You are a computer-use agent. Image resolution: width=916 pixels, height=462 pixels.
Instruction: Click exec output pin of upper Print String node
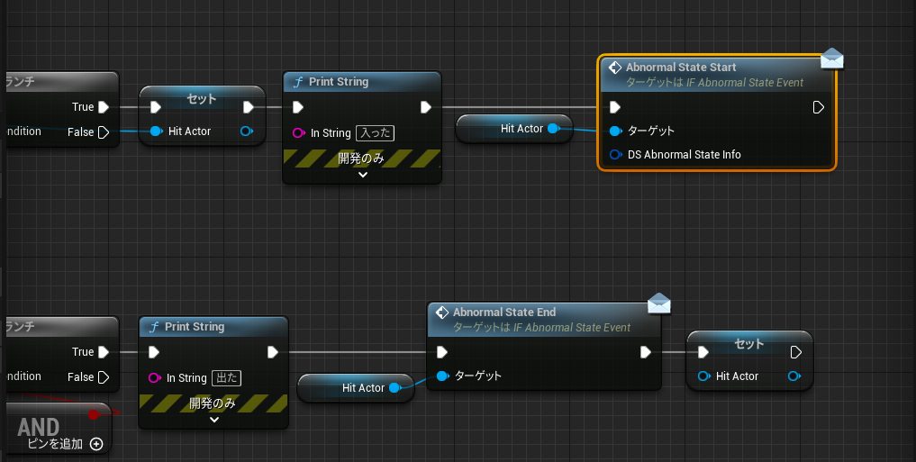[x=426, y=107]
